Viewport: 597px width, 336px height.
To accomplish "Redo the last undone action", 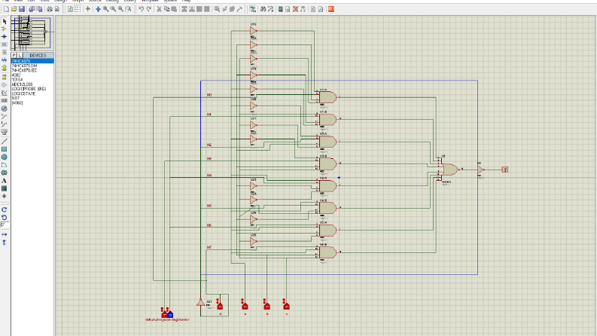I will pyautogui.click(x=149, y=9).
